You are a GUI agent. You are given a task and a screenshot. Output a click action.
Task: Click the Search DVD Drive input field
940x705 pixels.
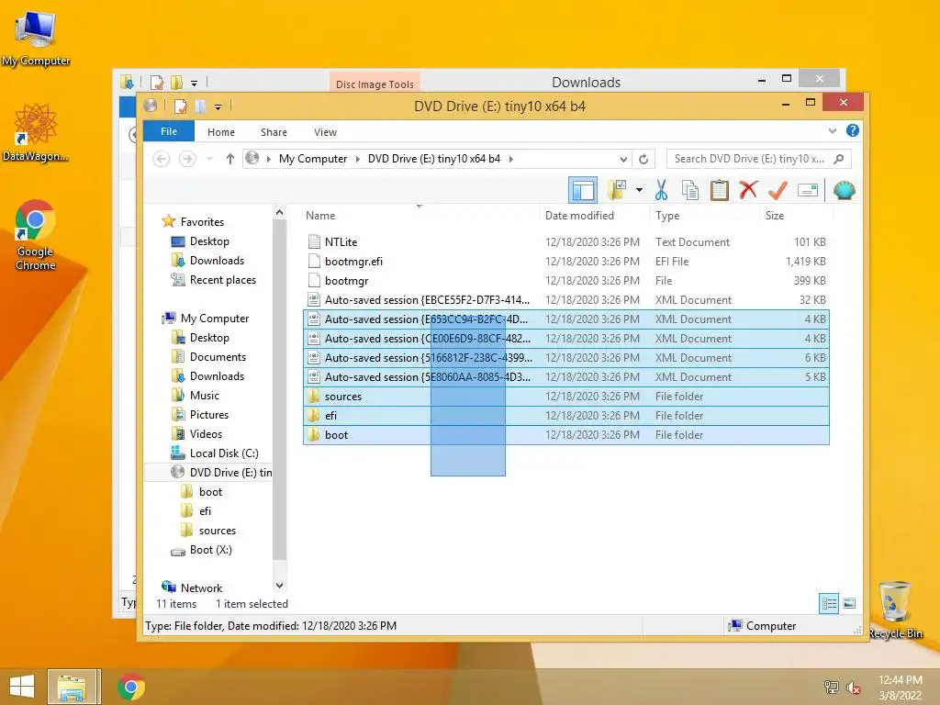749,159
